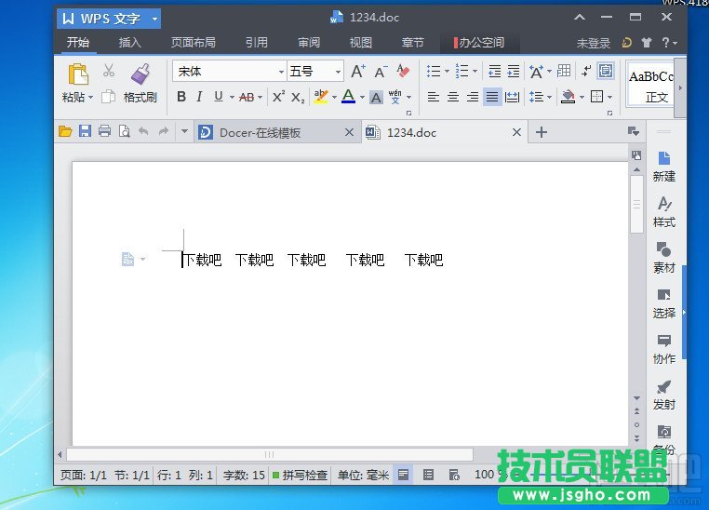The image size is (709, 510).
Task: Open a file with the folder icon
Action: 65,131
